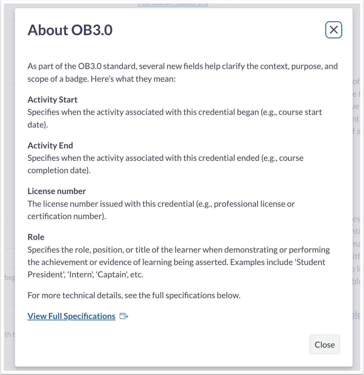Click the About OB3.0 dialog title
The height and width of the screenshot is (375, 364).
[70, 30]
